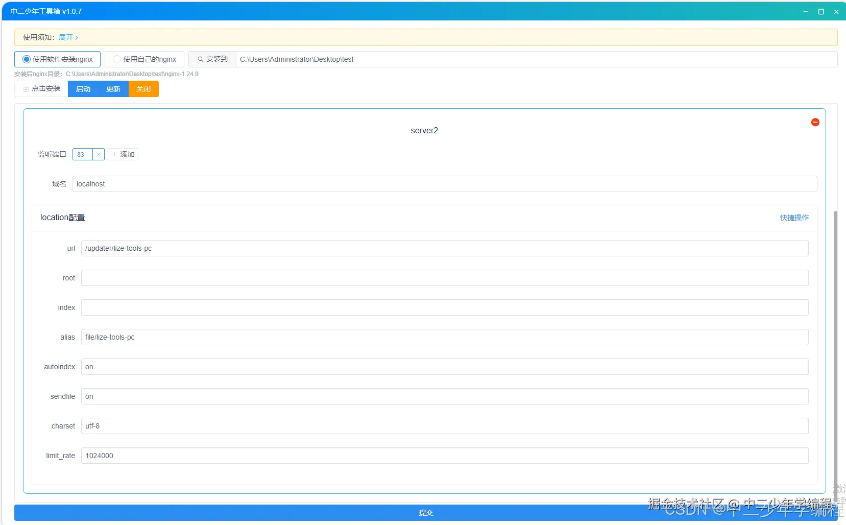Click the sendfile input field
The width and height of the screenshot is (846, 525).
point(445,396)
